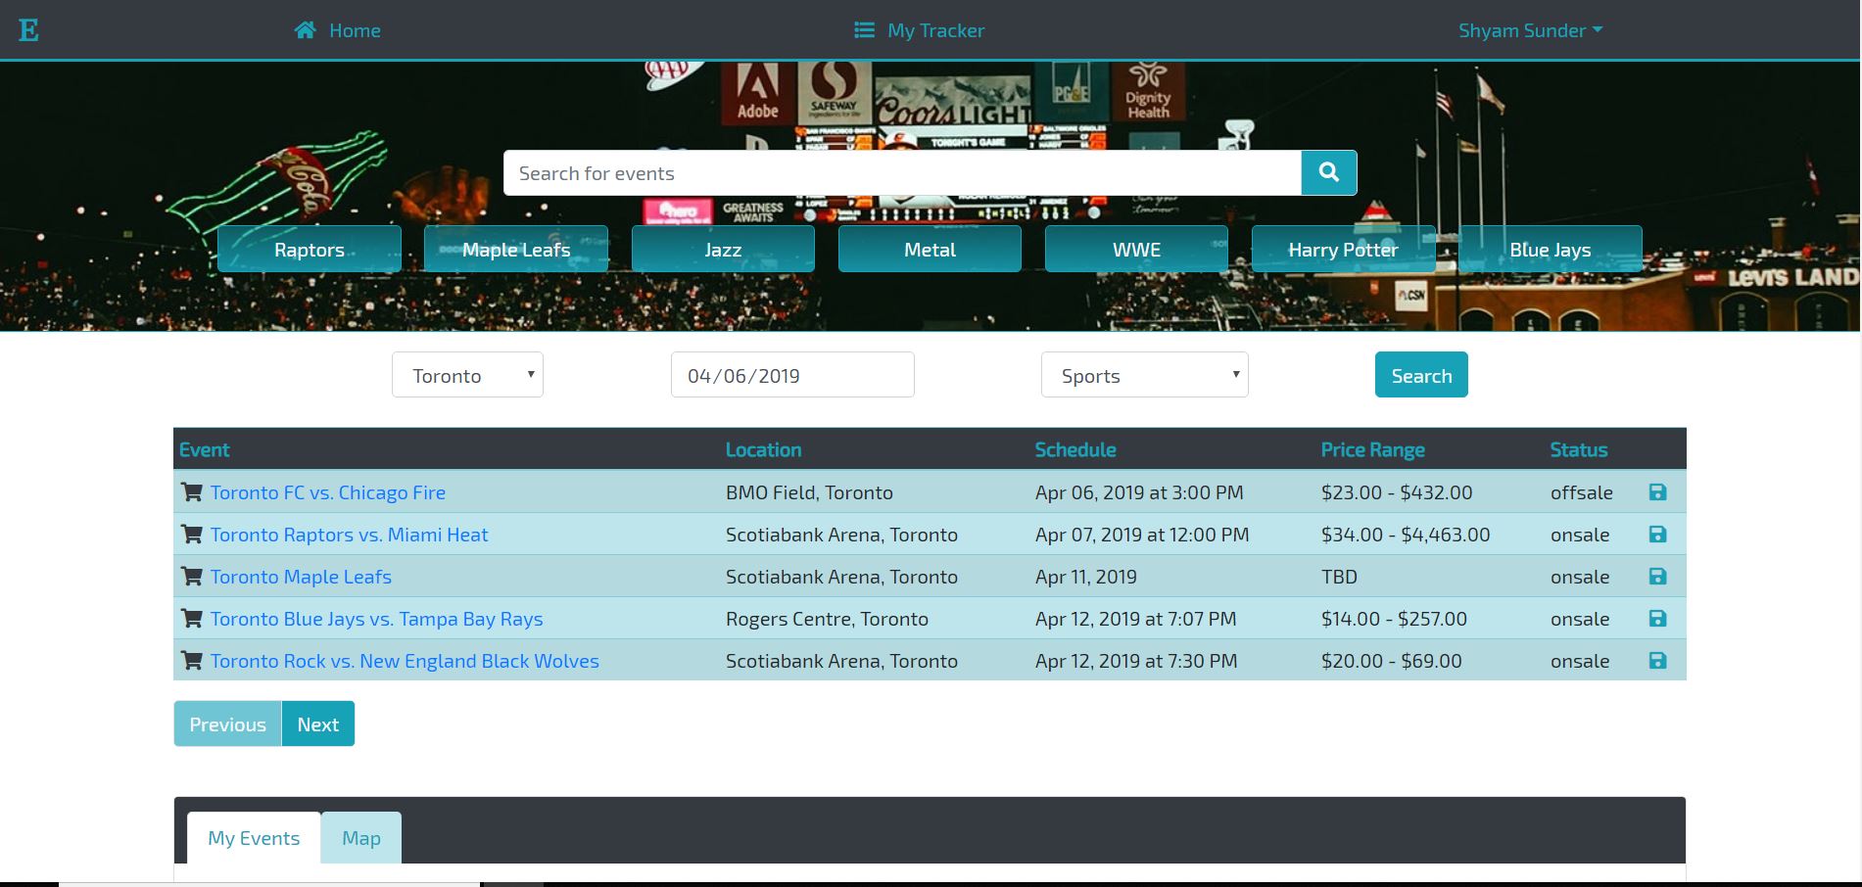The height and width of the screenshot is (887, 1862).
Task: Open My Tracker in the navbar
Action: point(919,30)
